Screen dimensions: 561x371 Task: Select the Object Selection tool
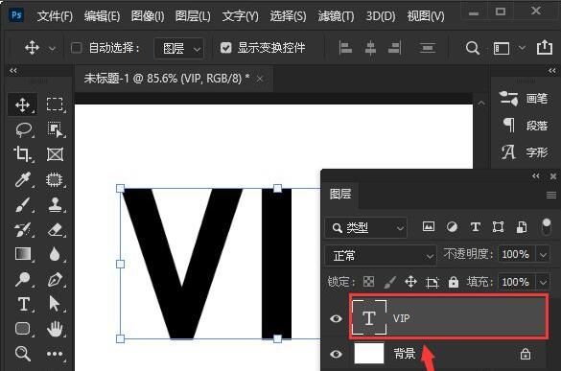55,129
